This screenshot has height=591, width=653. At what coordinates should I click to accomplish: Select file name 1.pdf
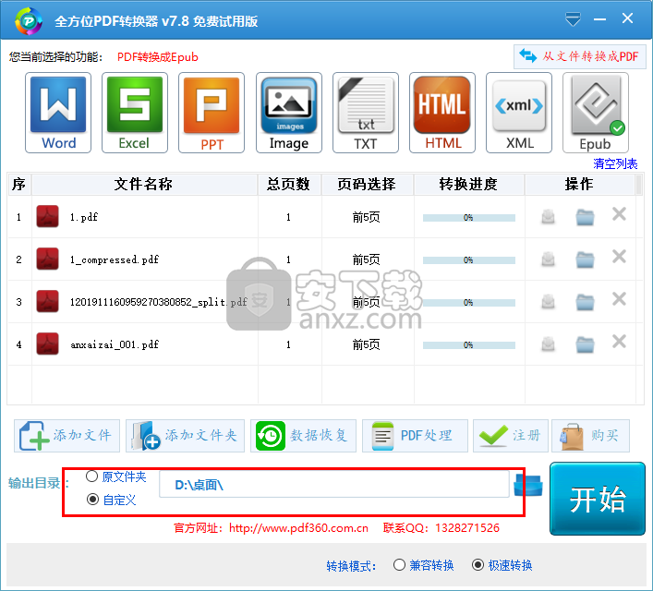84,217
